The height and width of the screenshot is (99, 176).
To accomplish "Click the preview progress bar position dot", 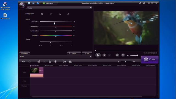I will click(95, 51).
